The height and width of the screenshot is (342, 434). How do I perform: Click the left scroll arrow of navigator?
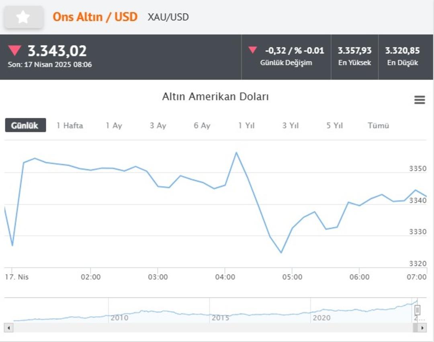8,328
